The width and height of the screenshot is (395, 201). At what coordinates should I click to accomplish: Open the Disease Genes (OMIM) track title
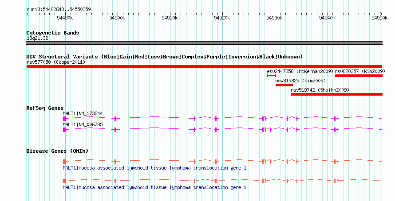(57, 151)
